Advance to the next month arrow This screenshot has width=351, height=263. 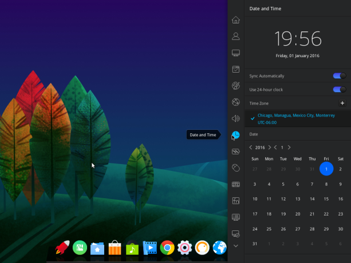pos(289,148)
